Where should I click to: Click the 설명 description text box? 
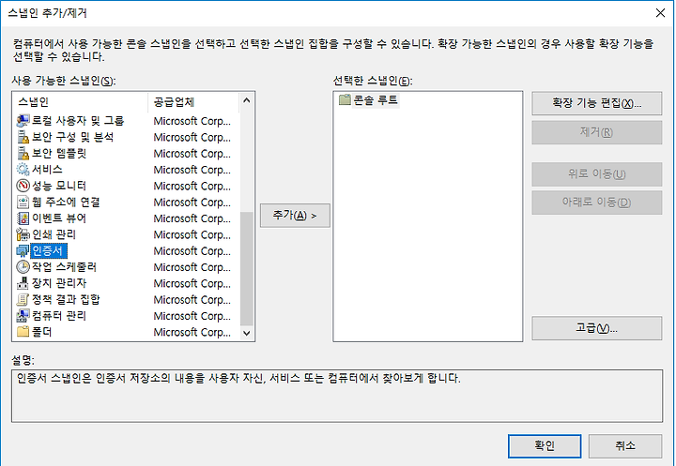tap(337, 396)
